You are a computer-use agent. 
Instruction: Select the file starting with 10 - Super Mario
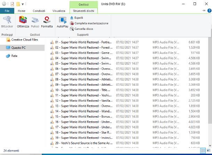tap(83, 90)
